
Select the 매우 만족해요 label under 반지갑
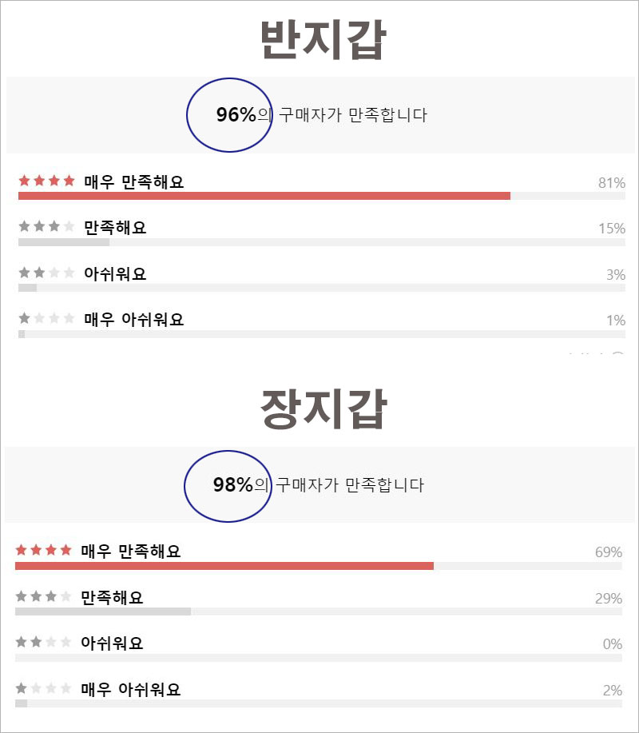pyautogui.click(x=133, y=182)
